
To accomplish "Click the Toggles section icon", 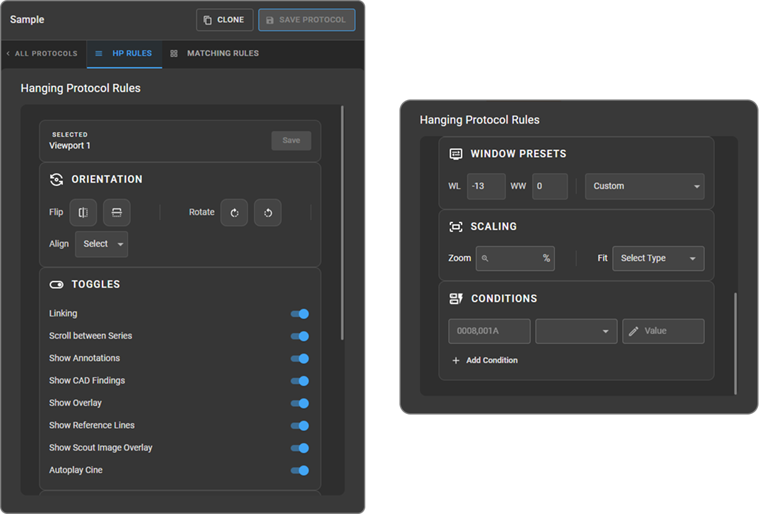I will click(x=57, y=285).
